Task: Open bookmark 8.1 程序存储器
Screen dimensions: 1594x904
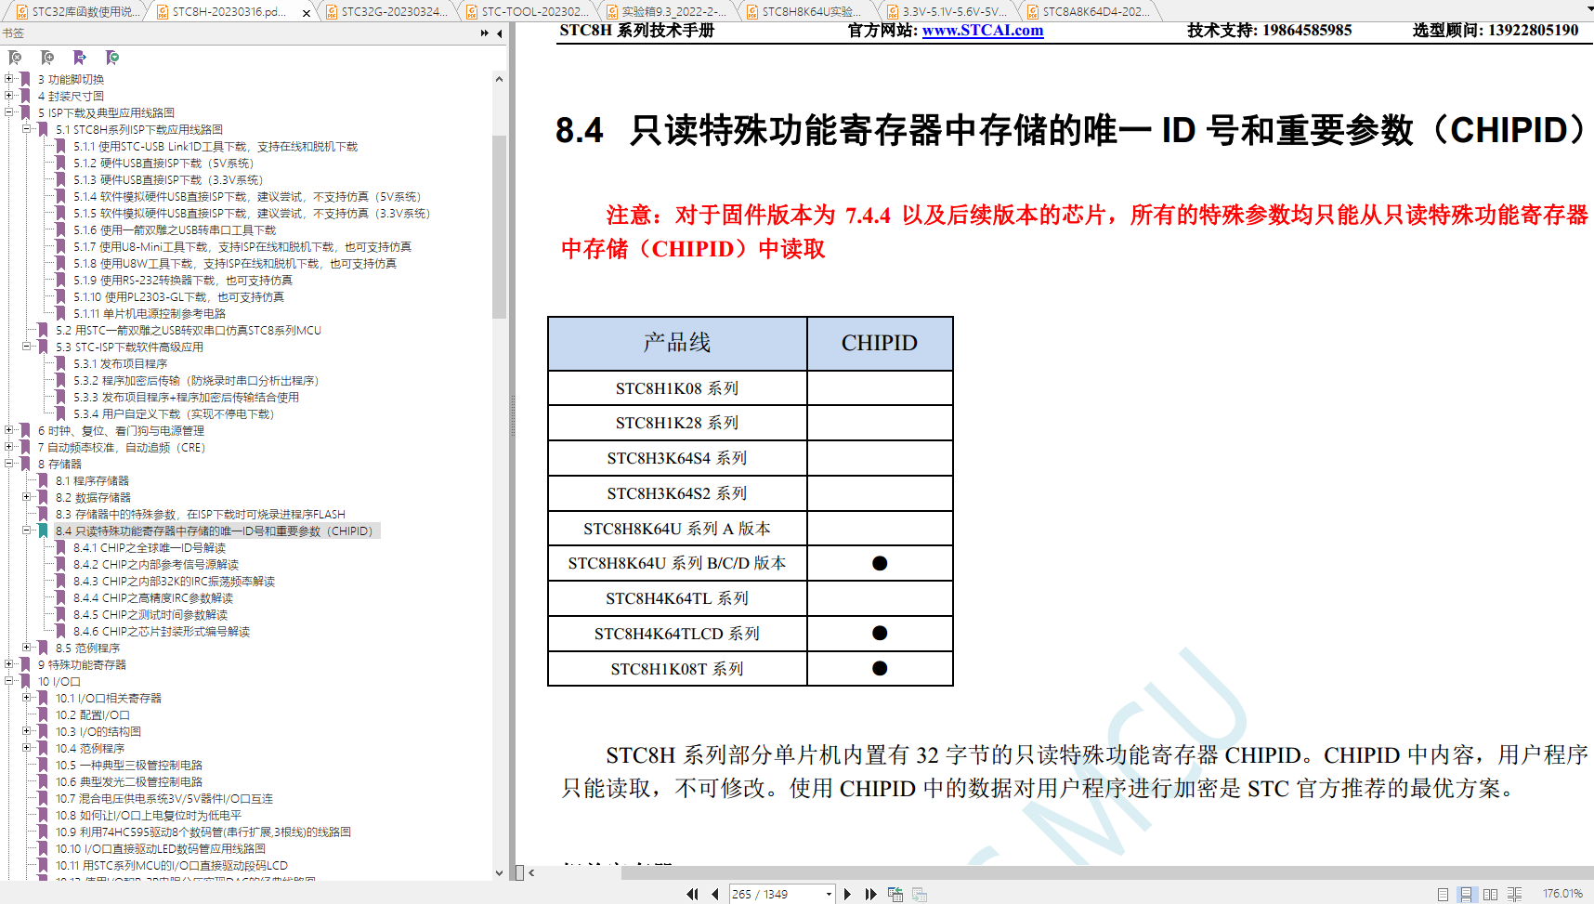Action: coord(92,481)
